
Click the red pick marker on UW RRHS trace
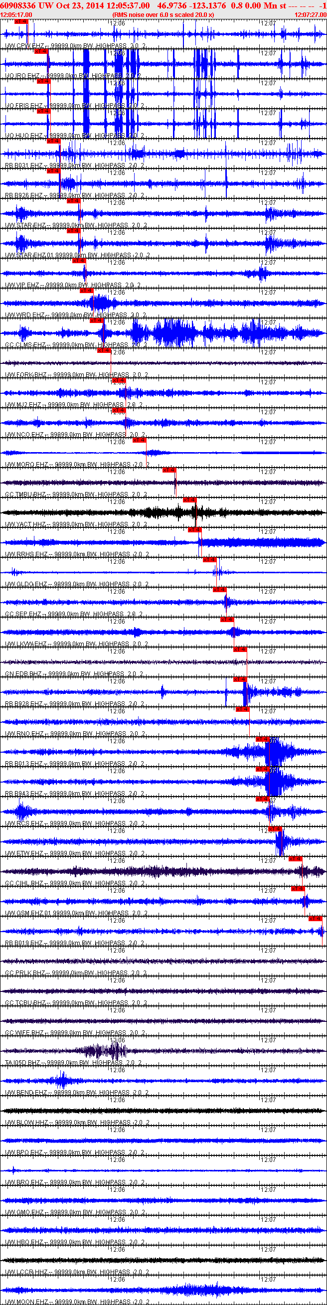(x=194, y=529)
